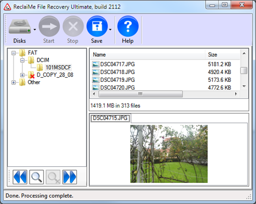256x204 pixels.
Task: Click the ReclaiMe app icon in title bar
Action: [7, 7]
